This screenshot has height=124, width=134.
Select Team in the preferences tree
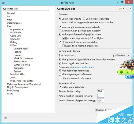coord(10,94)
